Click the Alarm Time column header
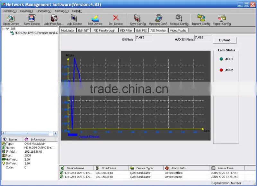 pyautogui.click(x=227, y=168)
